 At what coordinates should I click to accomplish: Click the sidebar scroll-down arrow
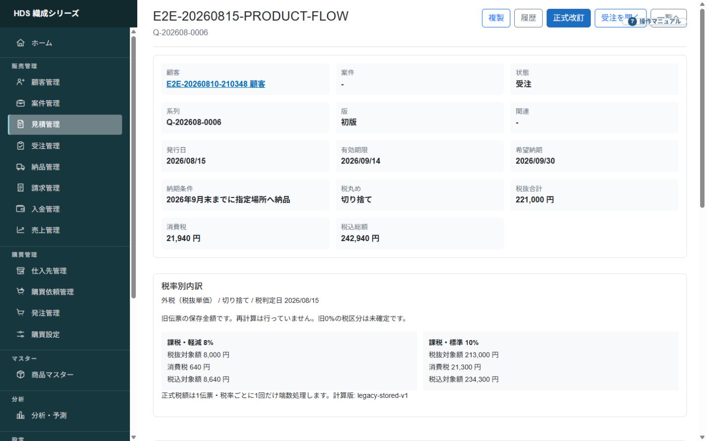coord(133,437)
